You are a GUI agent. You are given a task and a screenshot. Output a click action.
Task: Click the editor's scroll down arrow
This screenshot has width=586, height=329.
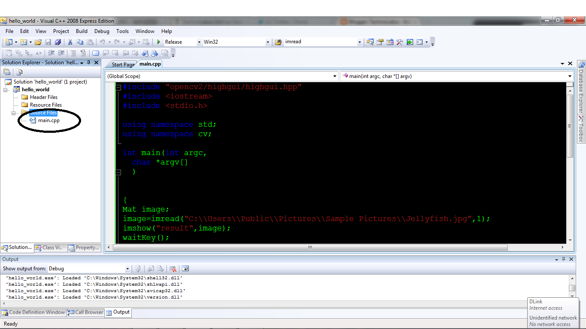coord(571,241)
